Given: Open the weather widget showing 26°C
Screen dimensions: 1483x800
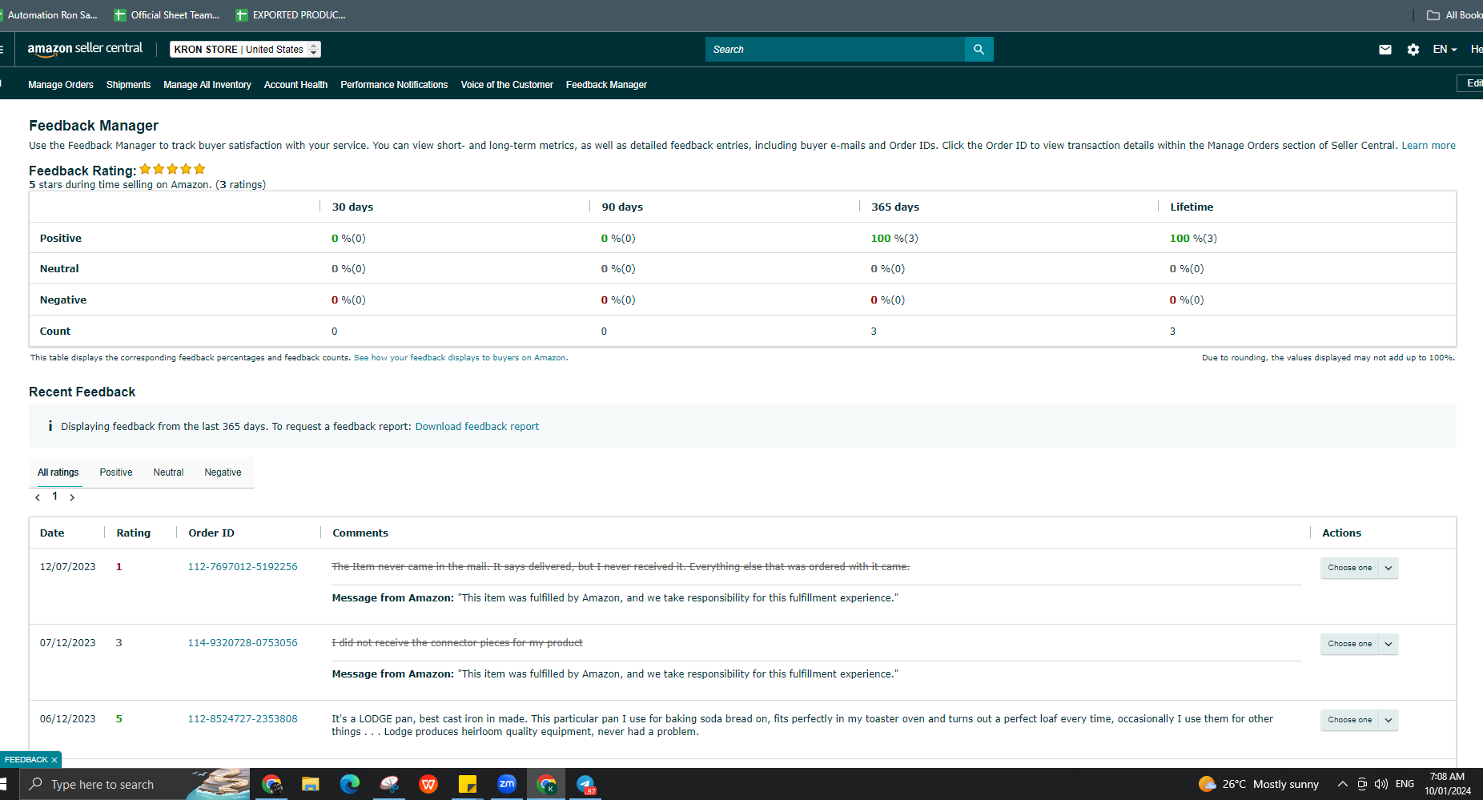Looking at the screenshot, I should [x=1258, y=784].
